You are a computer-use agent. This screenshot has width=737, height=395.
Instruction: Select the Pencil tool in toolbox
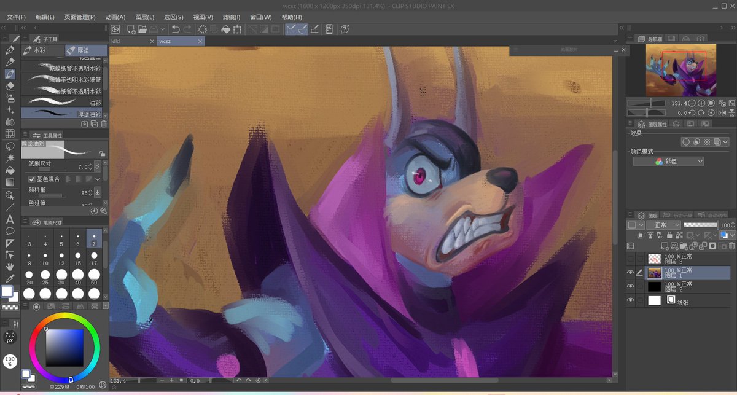click(x=10, y=62)
